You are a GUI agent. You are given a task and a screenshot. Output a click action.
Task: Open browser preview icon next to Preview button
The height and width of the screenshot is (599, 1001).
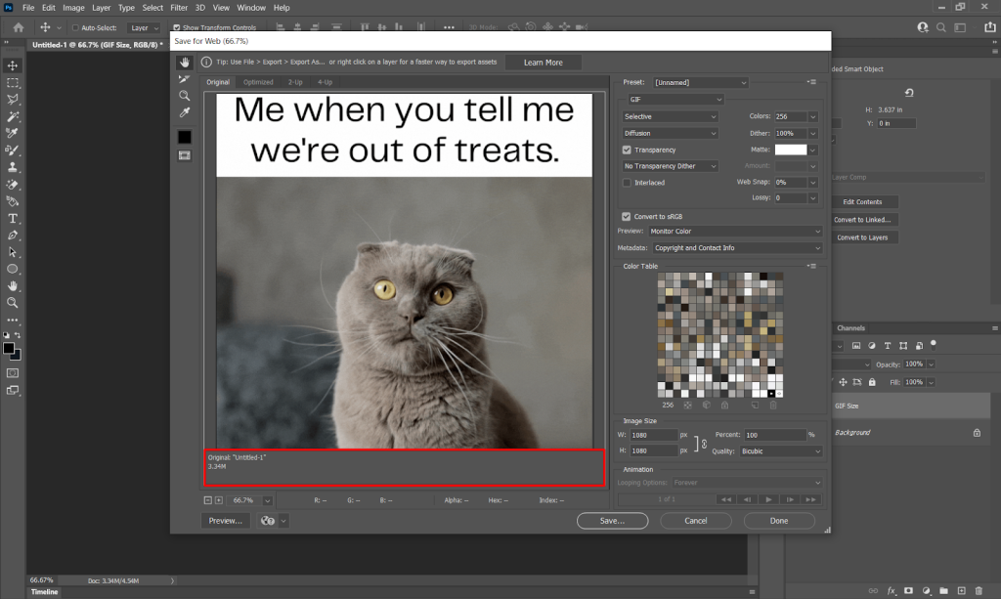point(268,521)
